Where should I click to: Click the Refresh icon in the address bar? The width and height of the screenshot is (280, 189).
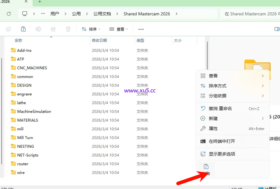click(x=8, y=13)
